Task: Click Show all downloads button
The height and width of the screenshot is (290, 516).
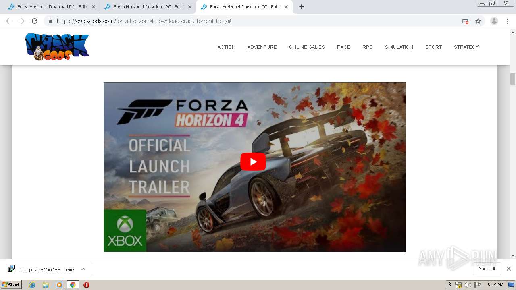Action: pyautogui.click(x=487, y=269)
